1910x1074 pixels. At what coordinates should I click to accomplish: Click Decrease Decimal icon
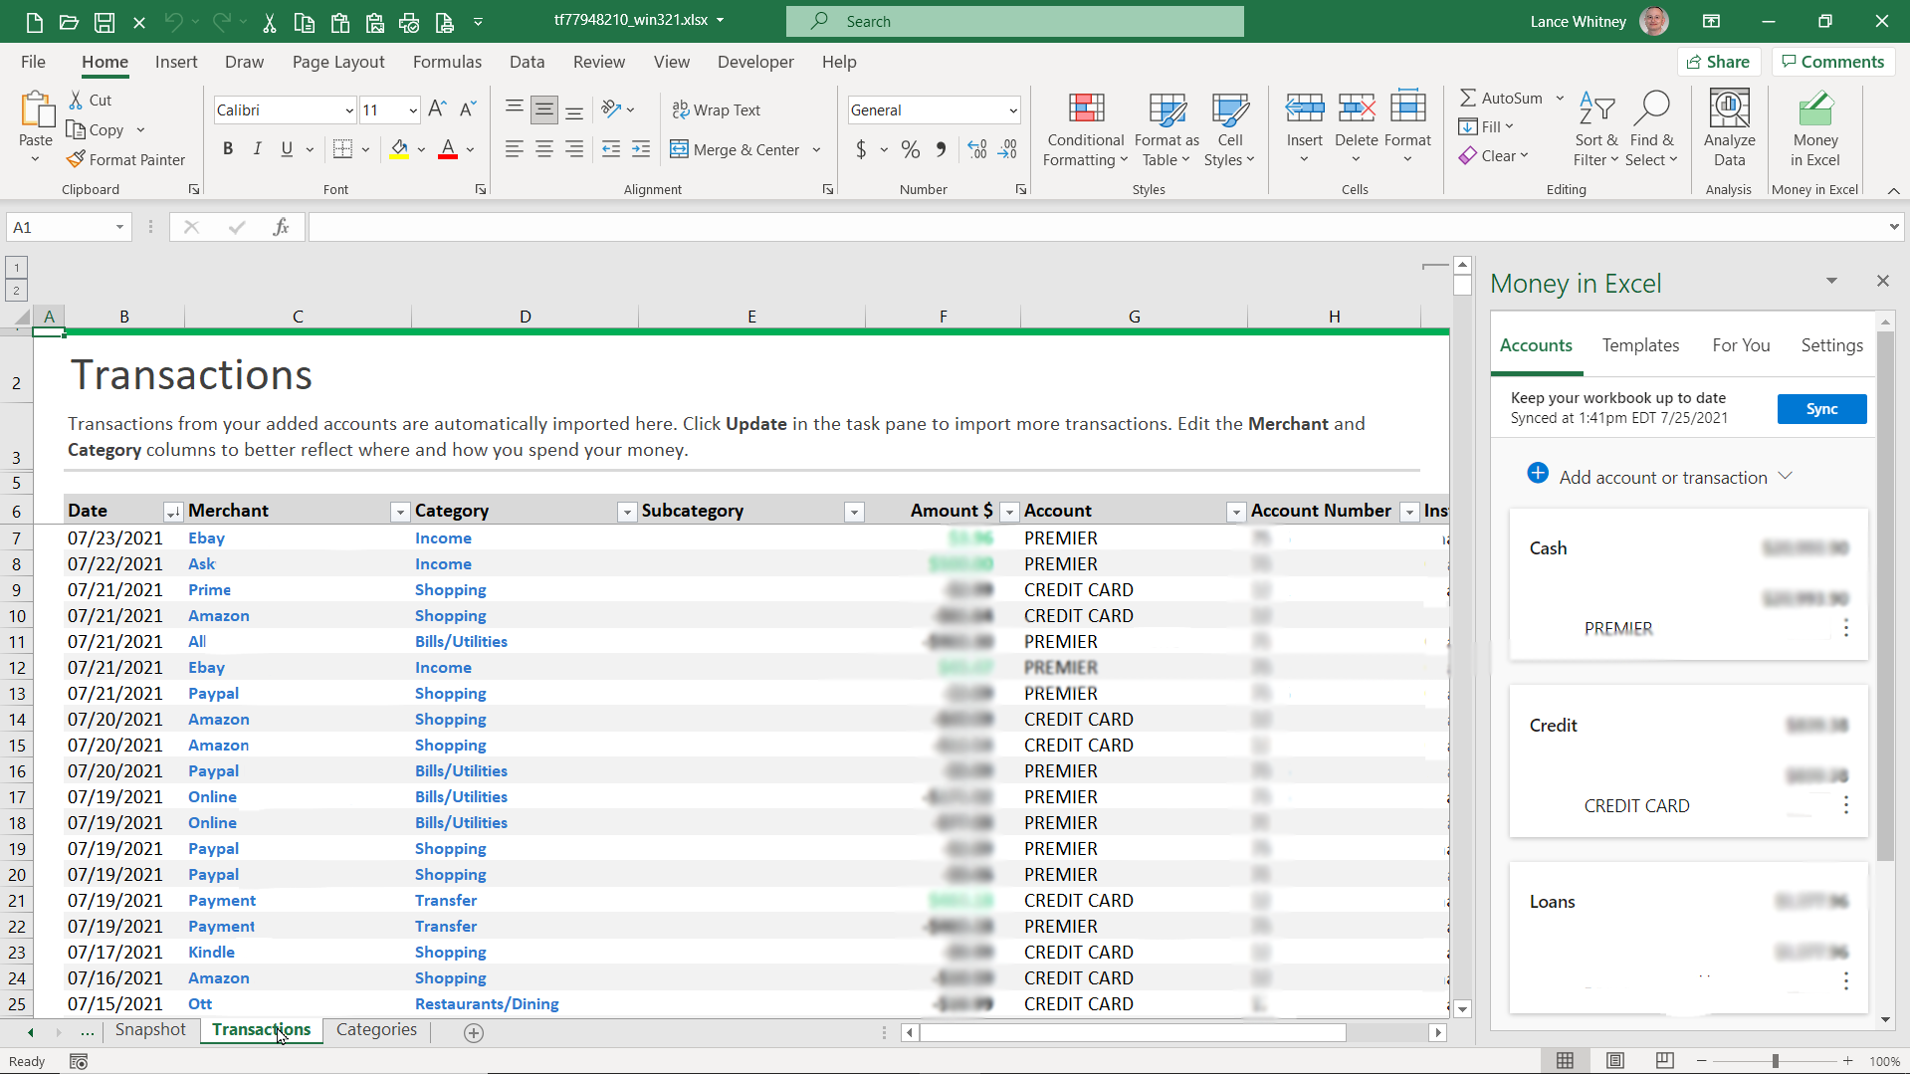[x=1008, y=149]
